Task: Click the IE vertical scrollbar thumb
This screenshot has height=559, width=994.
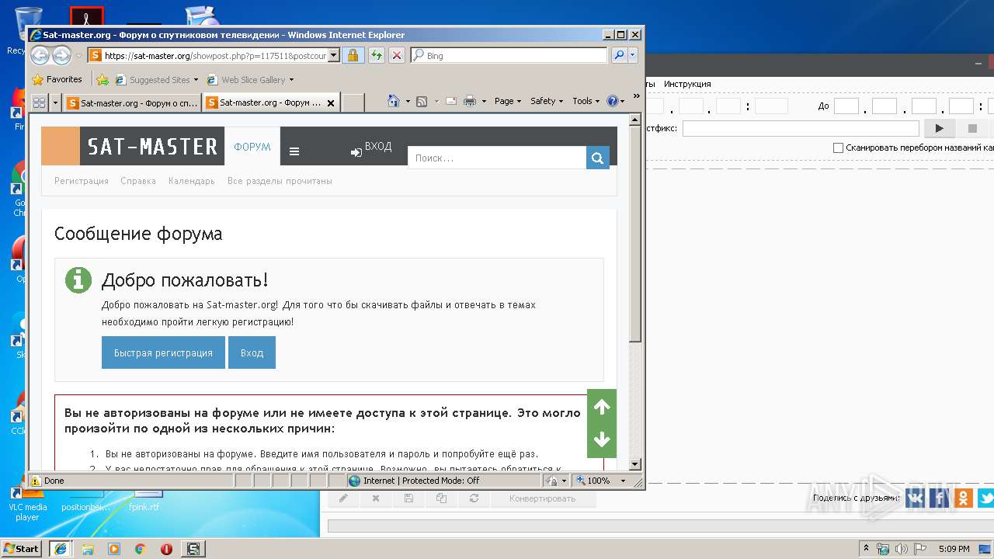Action: [x=635, y=233]
